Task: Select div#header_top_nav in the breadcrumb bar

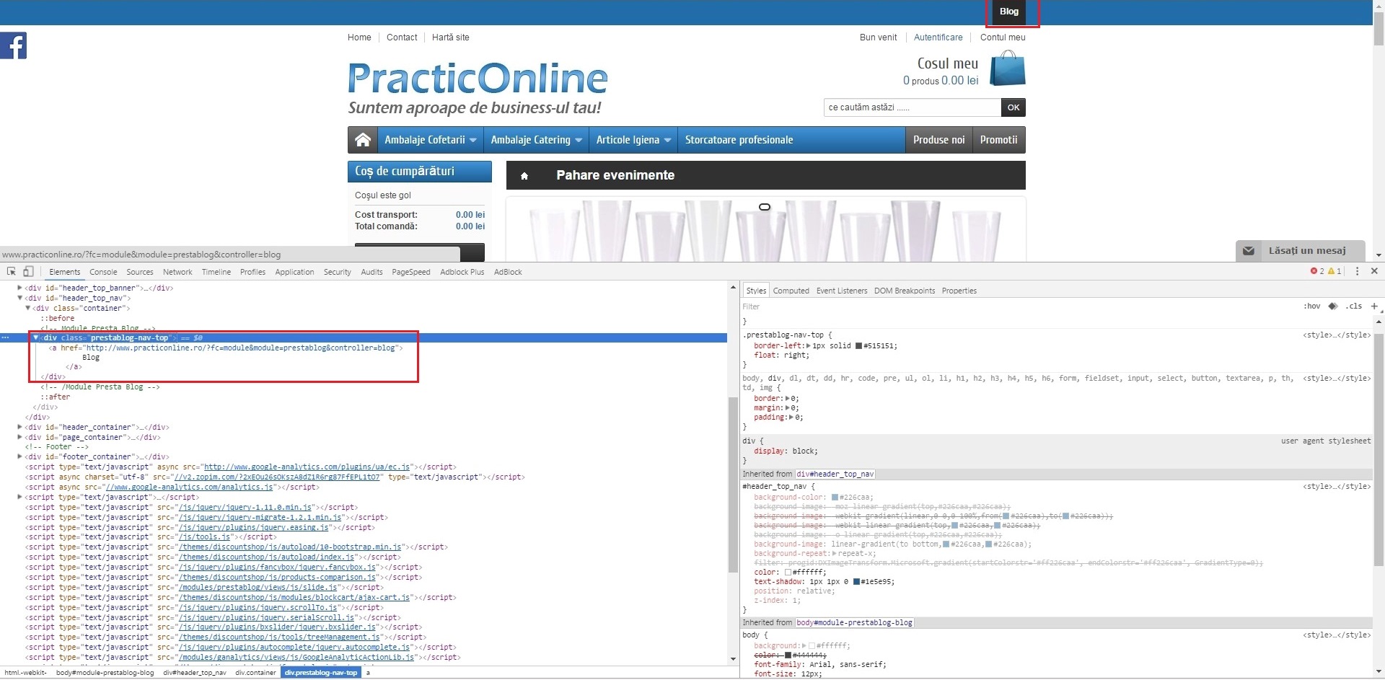Action: 195,673
